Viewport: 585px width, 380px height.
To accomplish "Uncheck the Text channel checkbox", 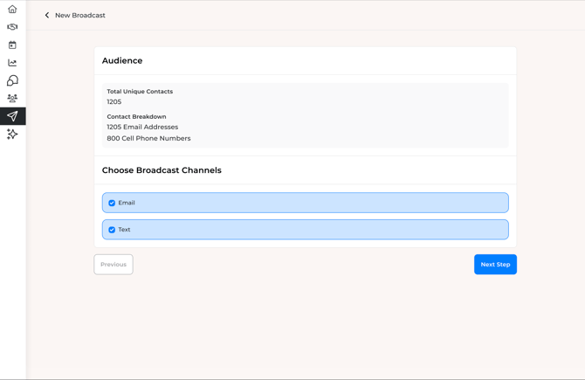I will coord(112,230).
